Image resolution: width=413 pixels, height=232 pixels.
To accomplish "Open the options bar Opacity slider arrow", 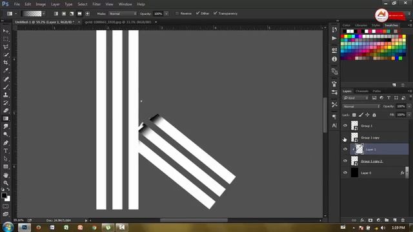I will tap(166, 14).
